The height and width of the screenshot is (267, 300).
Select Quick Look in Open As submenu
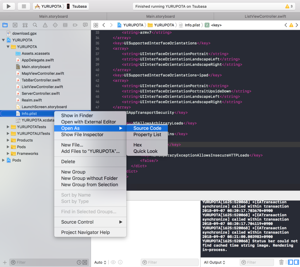pos(147,151)
